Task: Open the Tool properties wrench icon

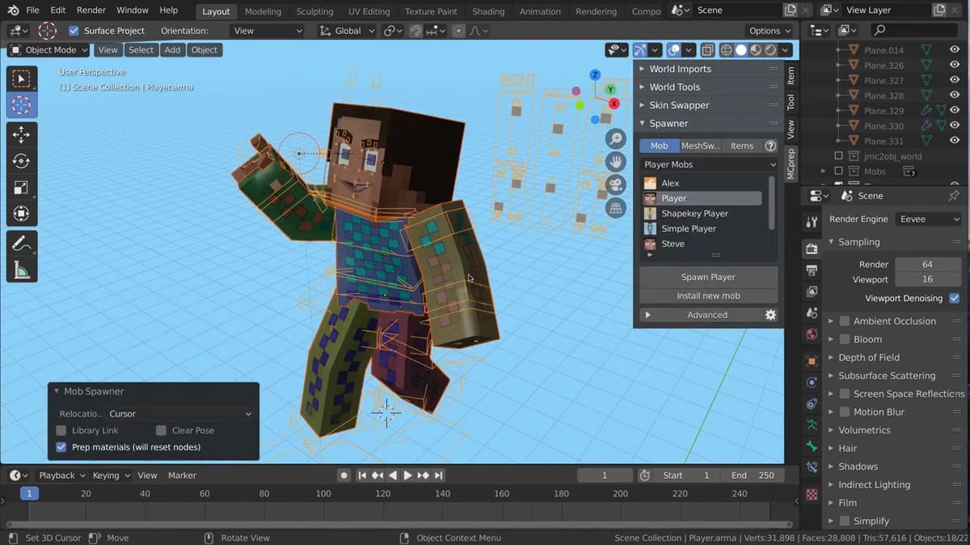Action: point(812,222)
